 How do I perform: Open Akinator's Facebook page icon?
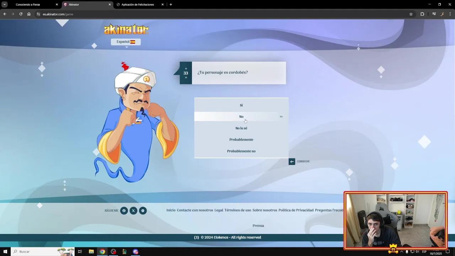pyautogui.click(x=124, y=210)
